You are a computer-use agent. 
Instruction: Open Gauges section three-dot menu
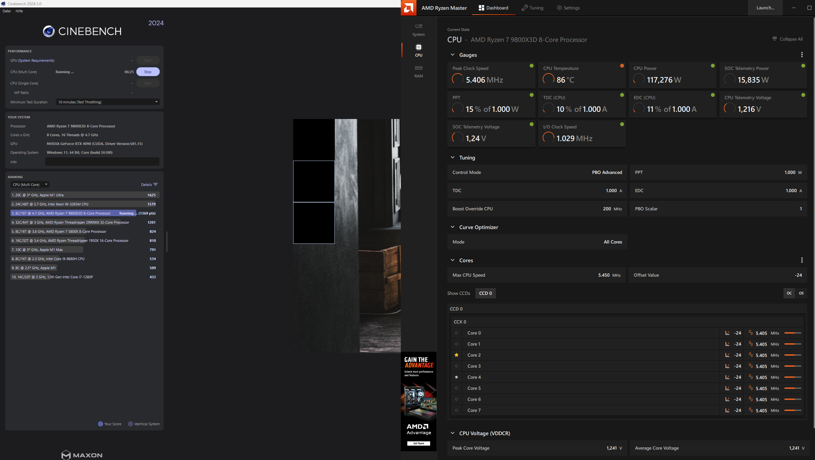(x=802, y=55)
